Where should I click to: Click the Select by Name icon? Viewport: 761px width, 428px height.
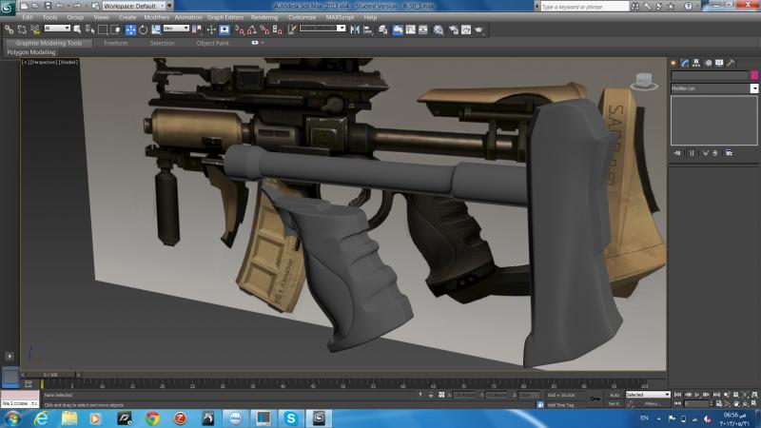pyautogui.click(x=89, y=29)
